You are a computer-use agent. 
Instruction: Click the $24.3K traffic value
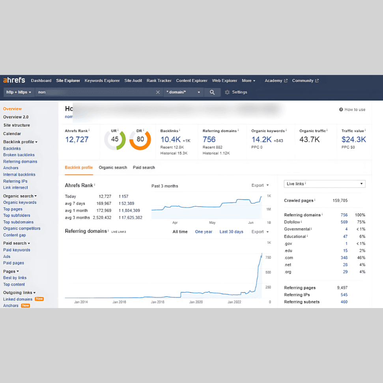point(354,140)
